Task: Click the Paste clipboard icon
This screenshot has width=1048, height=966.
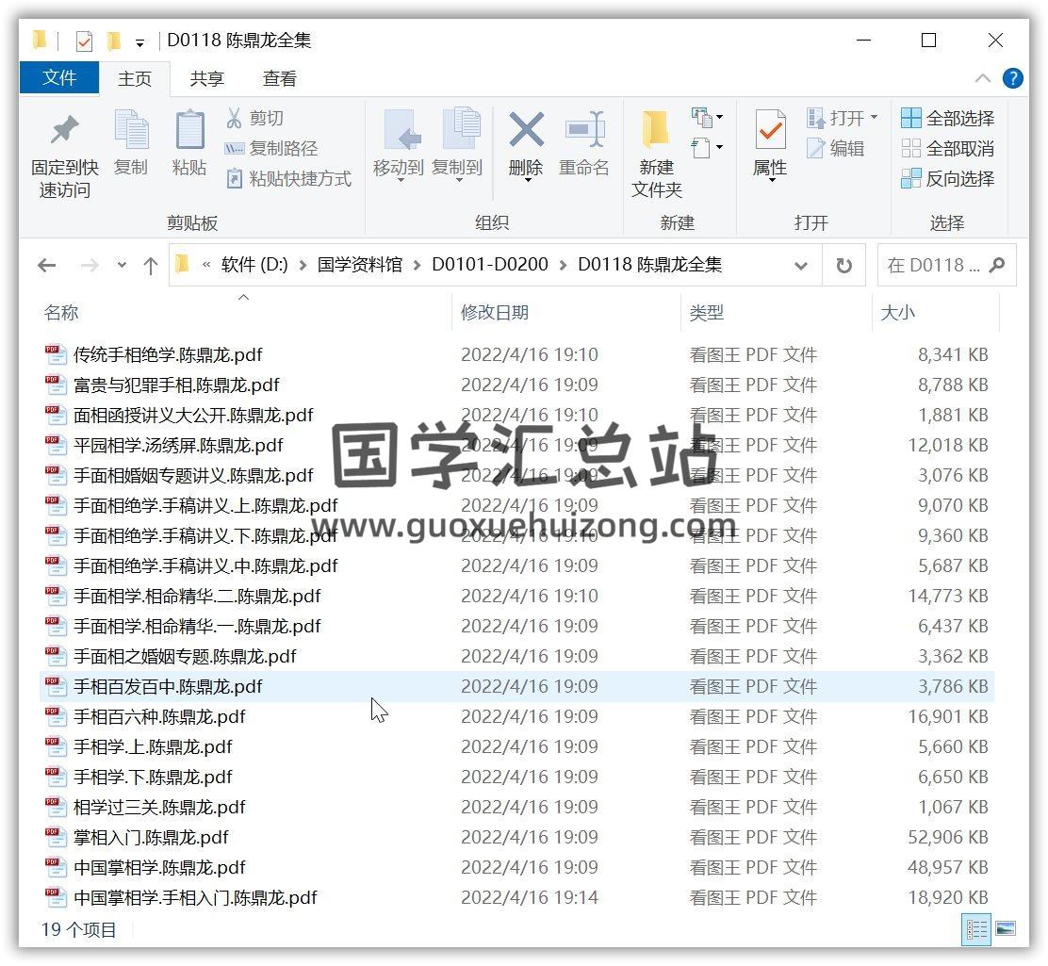Action: click(x=189, y=132)
